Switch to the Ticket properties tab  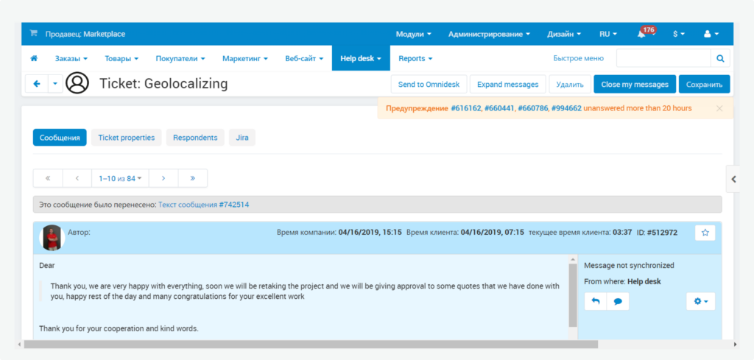(126, 138)
